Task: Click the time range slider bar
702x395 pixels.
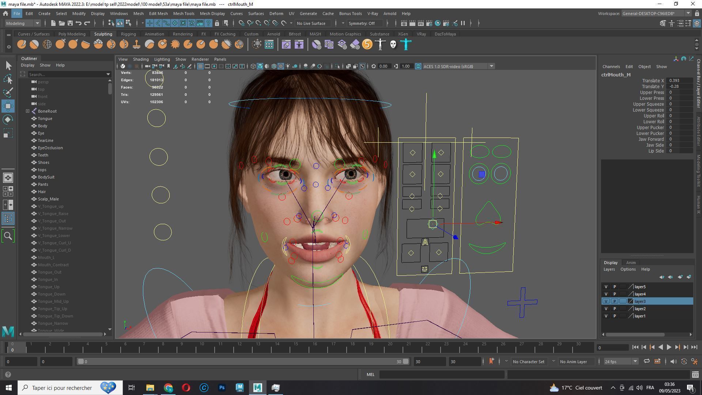Action: point(241,362)
